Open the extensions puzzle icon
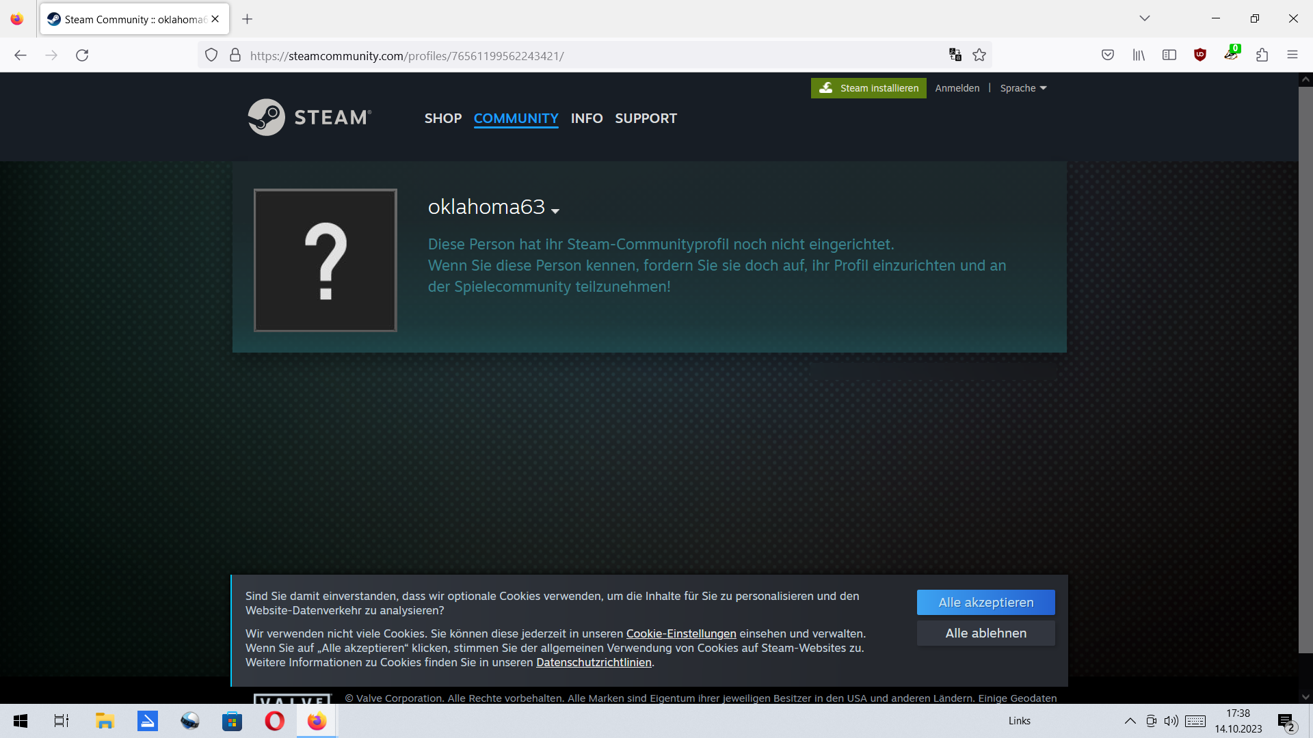This screenshot has width=1313, height=738. pyautogui.click(x=1262, y=55)
